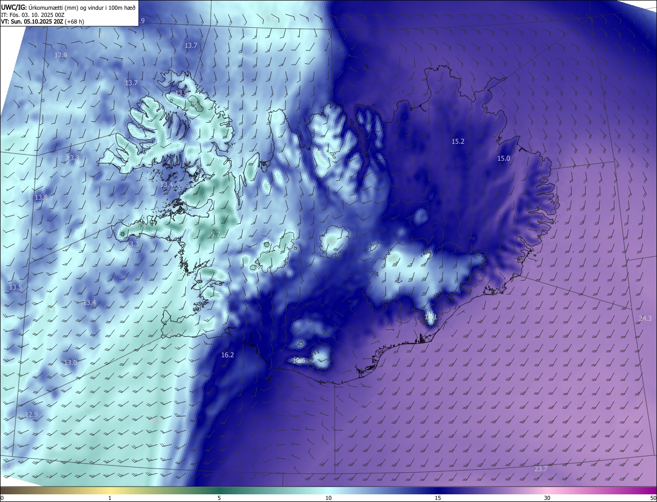This screenshot has height=502, width=657.
Task: Click the 13.5 value on the map
Action: pos(15,287)
